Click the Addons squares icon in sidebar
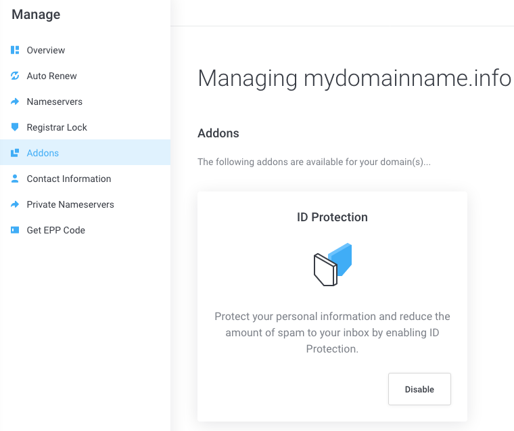 (15, 153)
